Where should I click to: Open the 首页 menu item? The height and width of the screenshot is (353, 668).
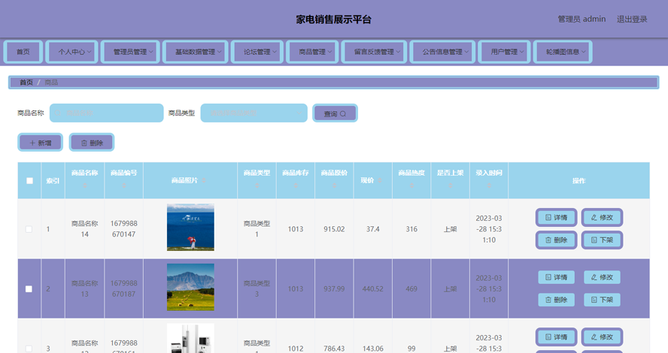point(23,52)
